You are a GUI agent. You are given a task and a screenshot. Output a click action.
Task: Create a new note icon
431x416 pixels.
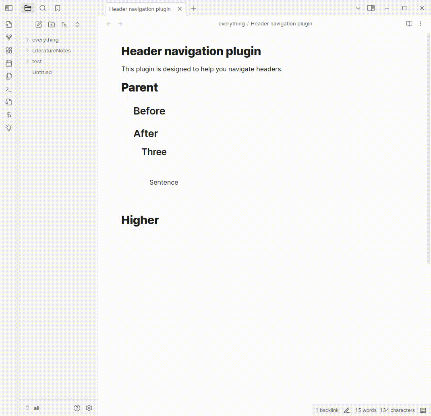[39, 25]
